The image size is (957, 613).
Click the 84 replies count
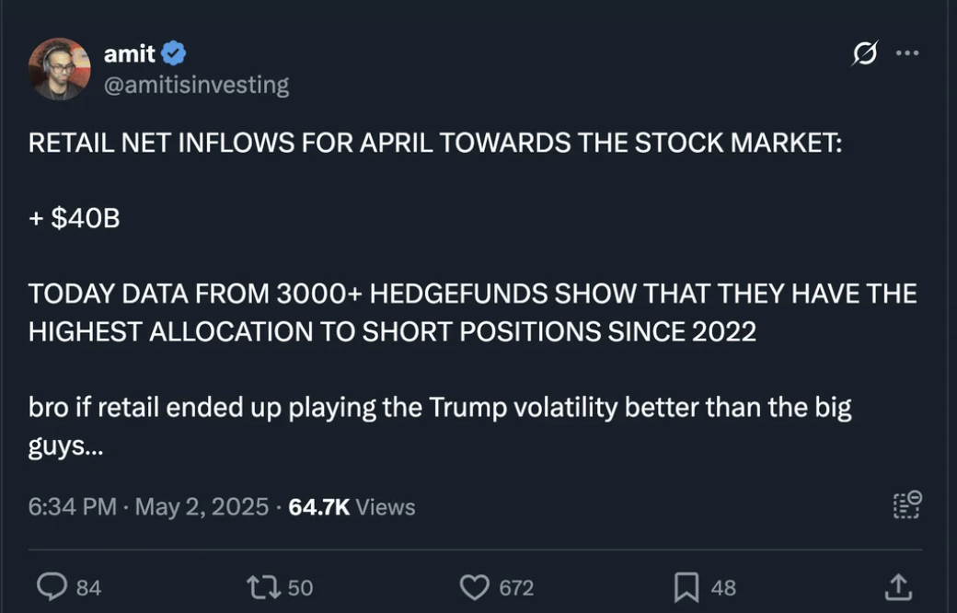88,587
